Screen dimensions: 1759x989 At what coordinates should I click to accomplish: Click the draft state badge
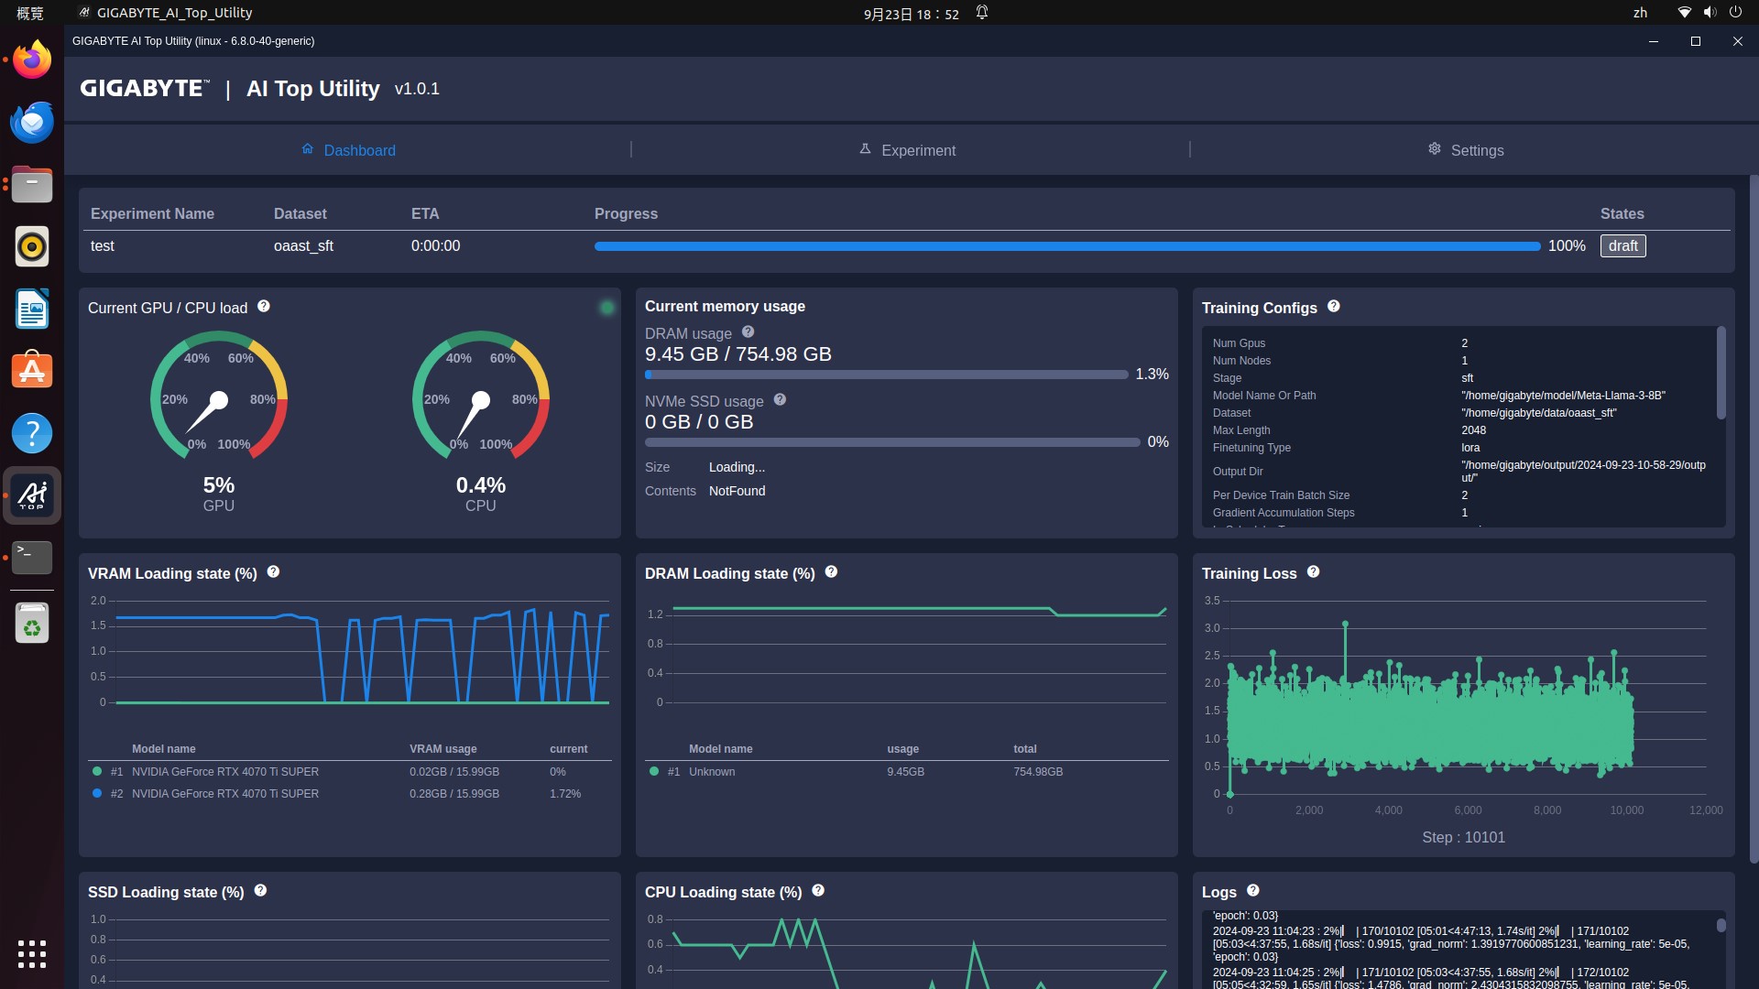tap(1622, 245)
